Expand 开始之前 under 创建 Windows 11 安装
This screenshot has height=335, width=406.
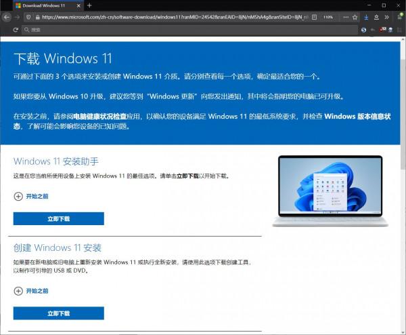pos(31,291)
